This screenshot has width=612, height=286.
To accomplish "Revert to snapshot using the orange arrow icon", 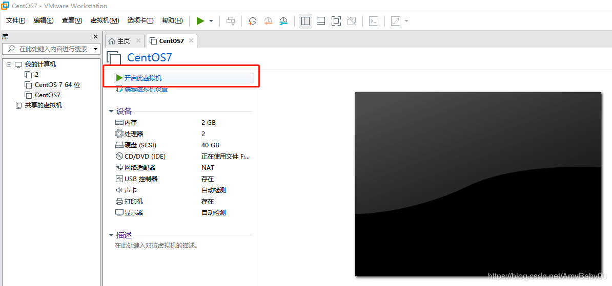I will 268,21.
